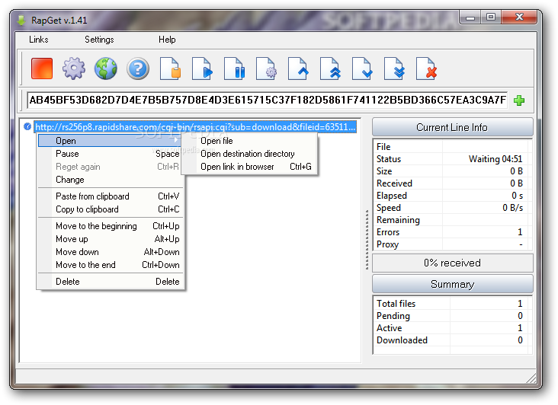This screenshot has width=558, height=405.
Task: Maximize the RapGet window
Action: click(x=491, y=17)
